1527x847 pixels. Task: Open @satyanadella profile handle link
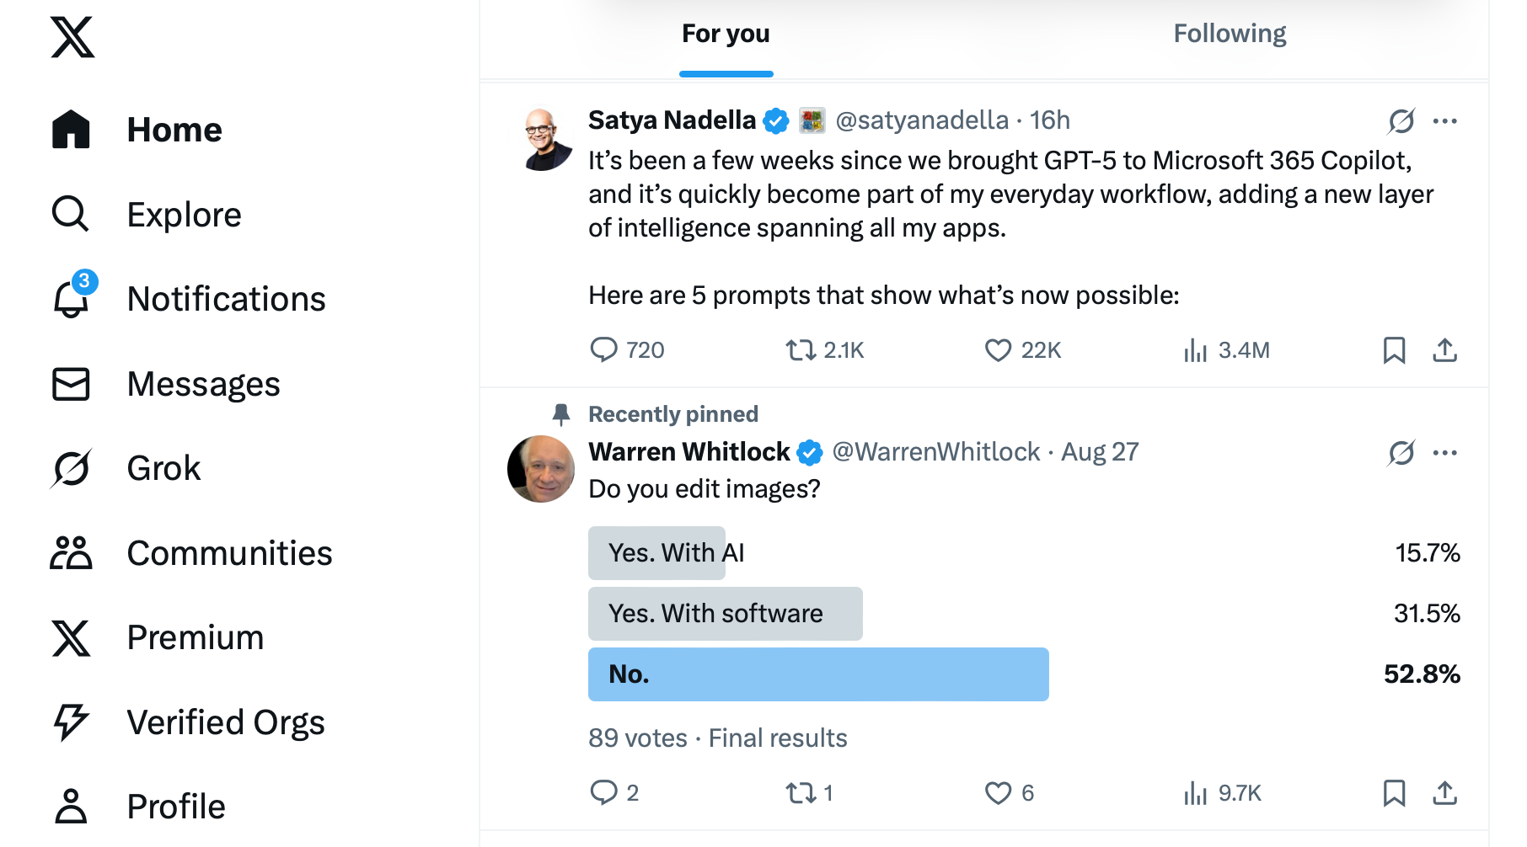[922, 120]
